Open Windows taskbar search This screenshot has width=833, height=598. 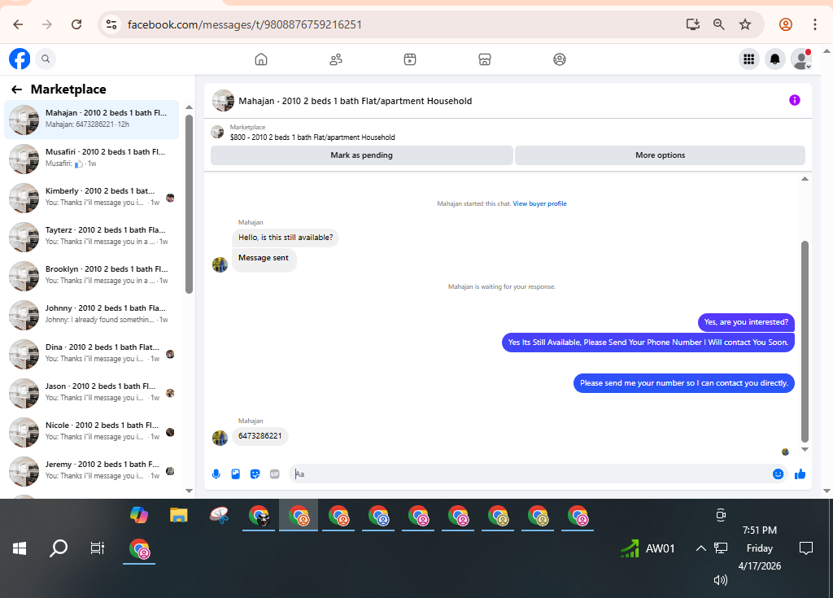pos(59,548)
